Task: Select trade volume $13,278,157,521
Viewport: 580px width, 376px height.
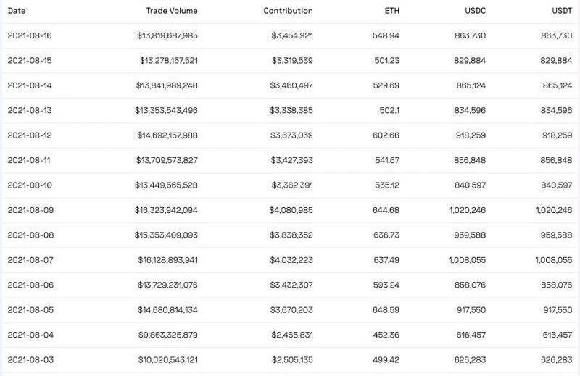Action: point(168,60)
